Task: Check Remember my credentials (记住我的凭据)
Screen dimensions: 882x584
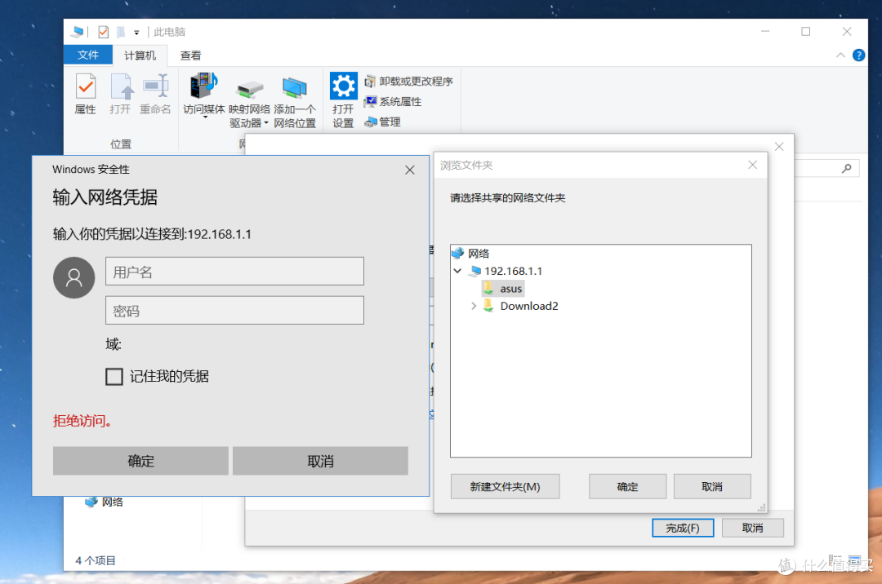Action: pos(114,376)
